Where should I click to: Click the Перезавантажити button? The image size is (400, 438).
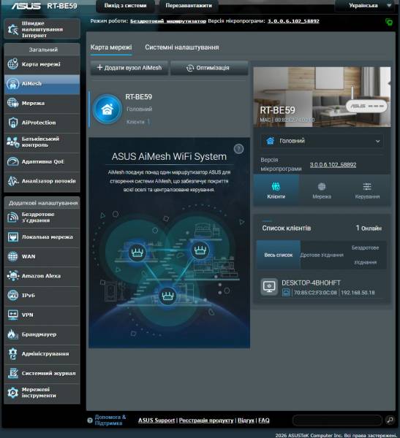[x=189, y=6]
